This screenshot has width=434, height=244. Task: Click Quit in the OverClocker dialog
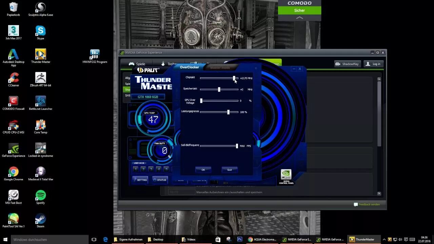pyautogui.click(x=230, y=169)
